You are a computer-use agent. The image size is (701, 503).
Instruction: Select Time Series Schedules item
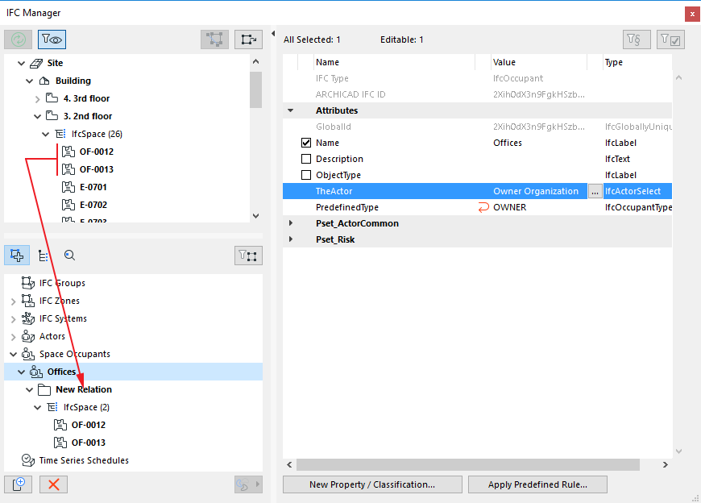tap(84, 460)
